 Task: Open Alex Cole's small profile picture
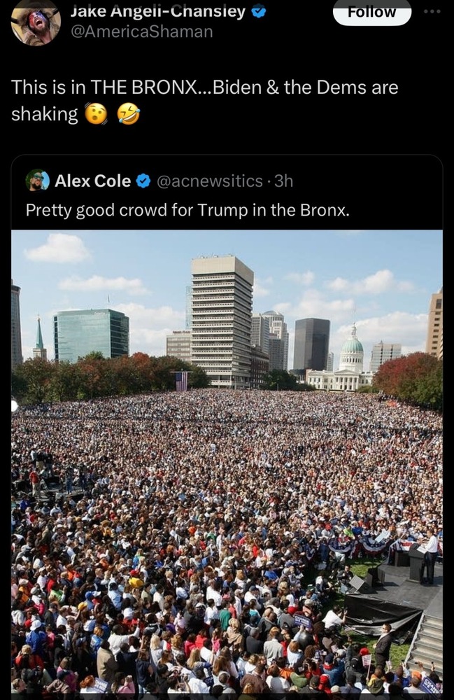pyautogui.click(x=38, y=181)
